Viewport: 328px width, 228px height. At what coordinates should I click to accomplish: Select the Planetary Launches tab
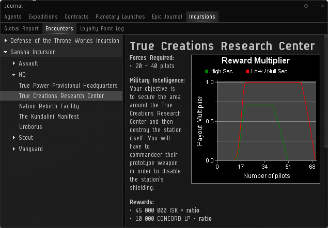120,17
